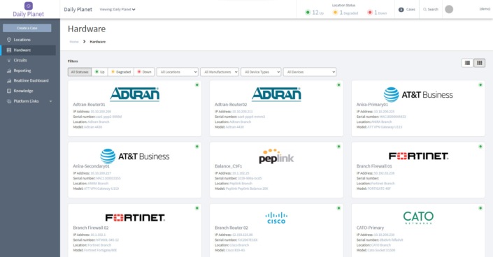Click Cisco Branch location link
Screen dimensions: 493x257
pyautogui.click(x=239, y=245)
